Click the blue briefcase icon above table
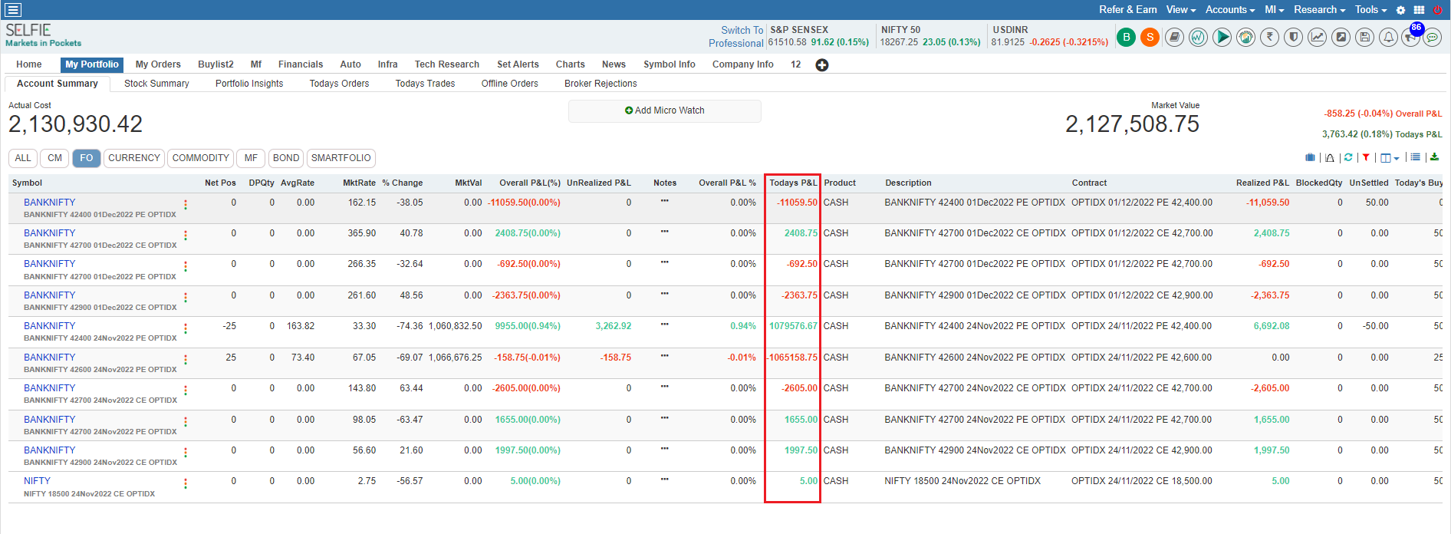The width and height of the screenshot is (1451, 534). 1310,157
